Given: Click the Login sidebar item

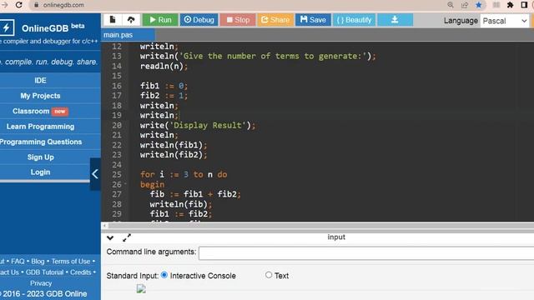Looking at the screenshot, I should [x=40, y=172].
